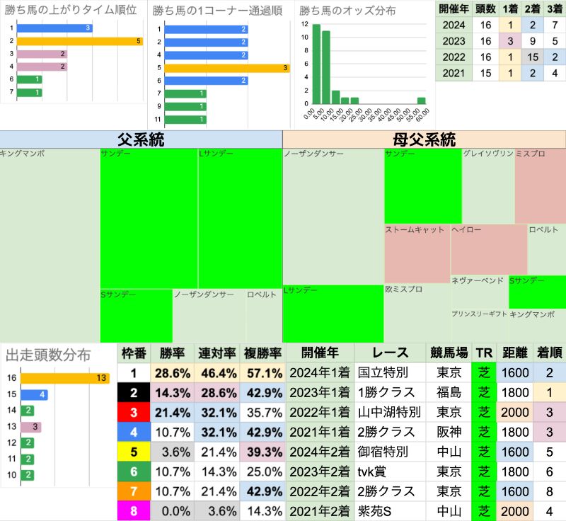Select the 国立特別 race cell
Screen dimensions: 566x521
tap(388, 372)
